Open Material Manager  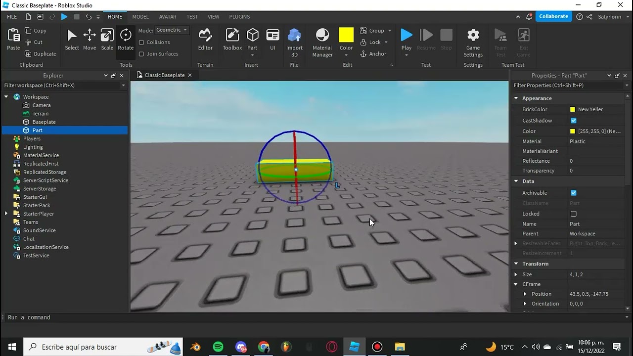[322, 43]
